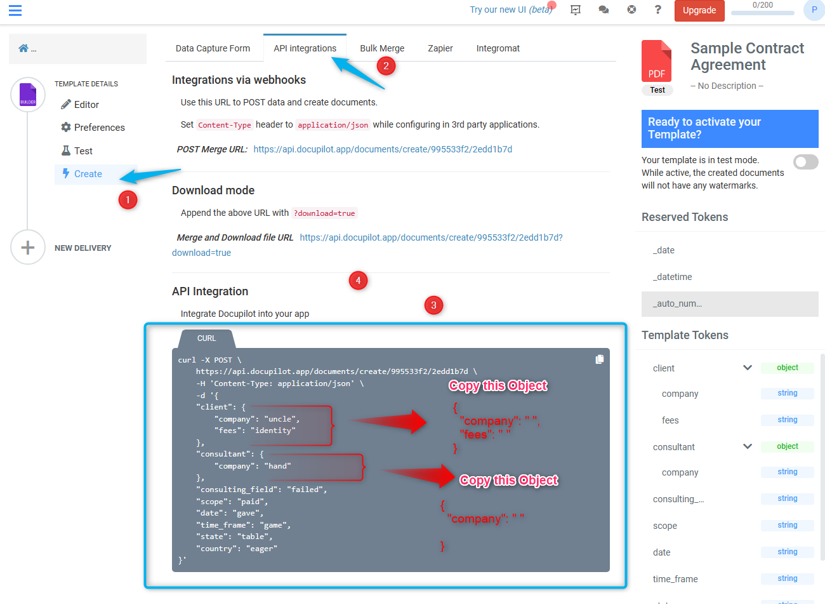Open the purple Builder template icon
This screenshot has height=607, width=825.
click(x=28, y=95)
